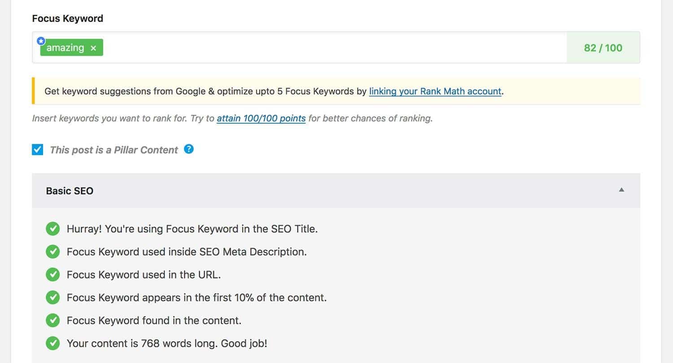673x363 pixels.
Task: Click the 'Your content is 768 words long' message
Action: (167, 344)
